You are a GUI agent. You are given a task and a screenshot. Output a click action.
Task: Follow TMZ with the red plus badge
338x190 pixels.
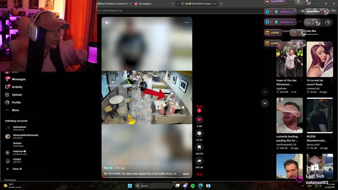[199, 111]
